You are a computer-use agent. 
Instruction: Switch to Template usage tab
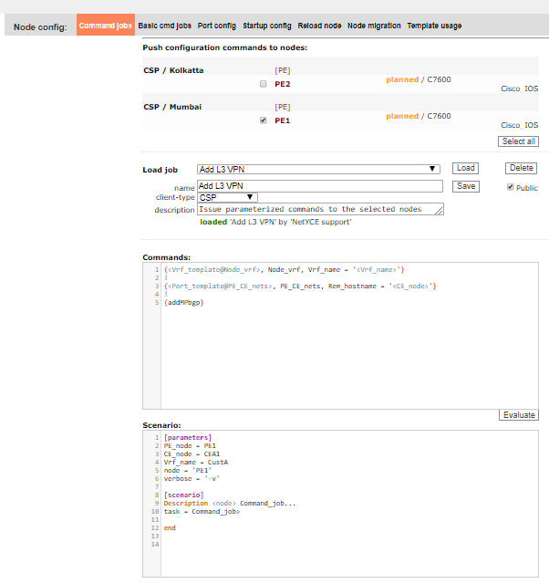tap(435, 26)
